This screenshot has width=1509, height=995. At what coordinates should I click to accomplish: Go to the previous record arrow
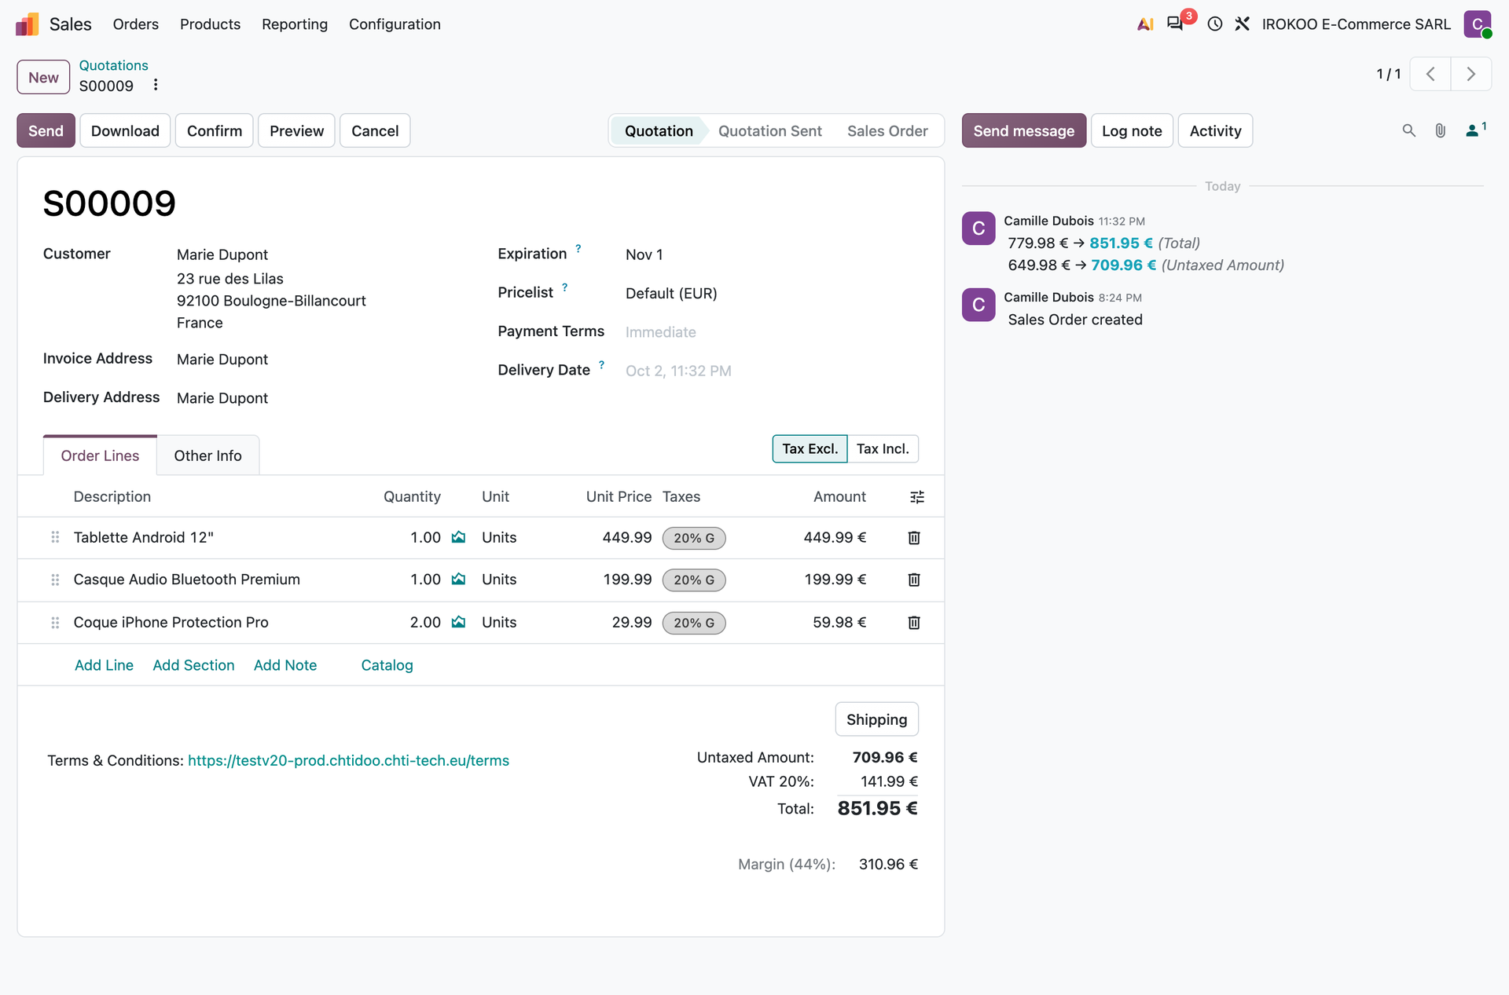1430,74
